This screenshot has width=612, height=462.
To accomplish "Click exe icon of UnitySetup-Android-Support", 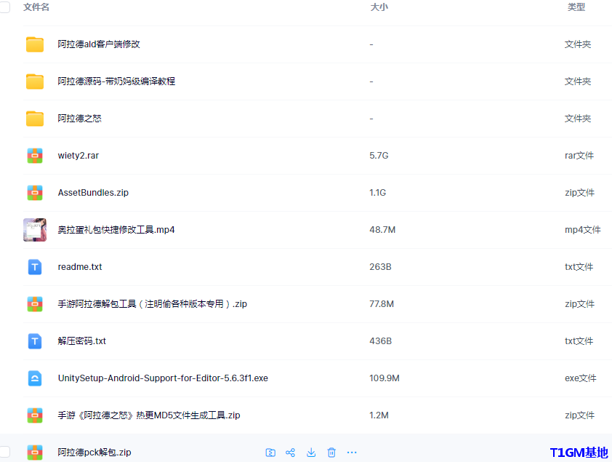I will point(35,378).
